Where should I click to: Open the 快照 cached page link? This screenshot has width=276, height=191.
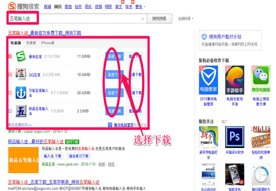pyautogui.click(x=101, y=164)
